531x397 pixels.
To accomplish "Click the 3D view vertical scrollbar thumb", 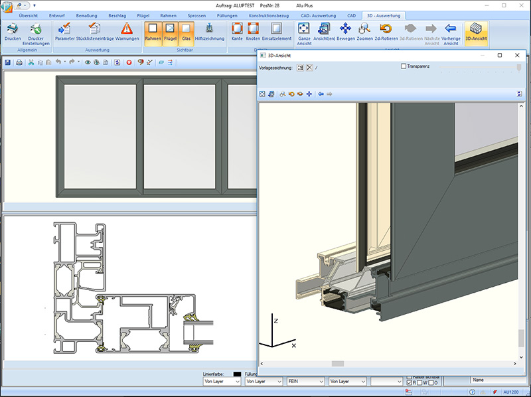I will coord(521,338).
